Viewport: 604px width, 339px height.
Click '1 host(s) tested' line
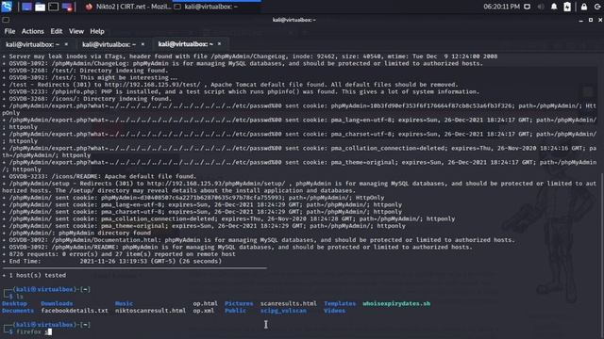click(x=34, y=275)
